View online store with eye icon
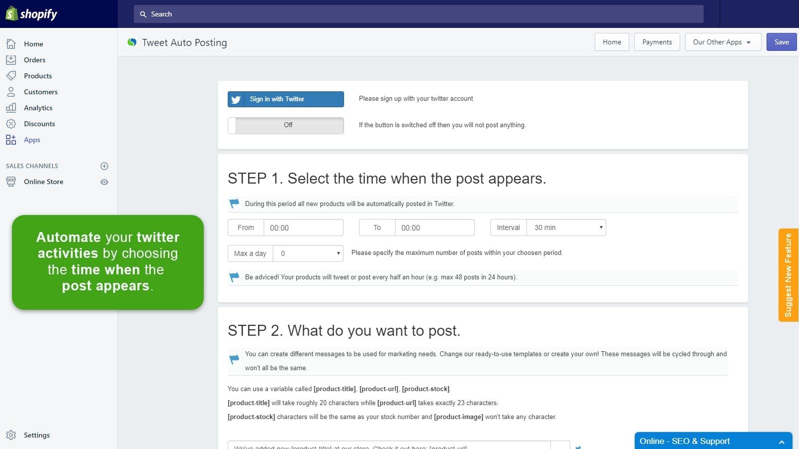The image size is (799, 449). tap(104, 182)
